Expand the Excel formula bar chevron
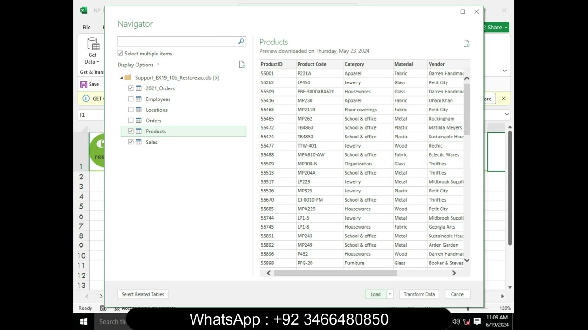Image resolution: width=588 pixels, height=330 pixels. click(x=507, y=115)
